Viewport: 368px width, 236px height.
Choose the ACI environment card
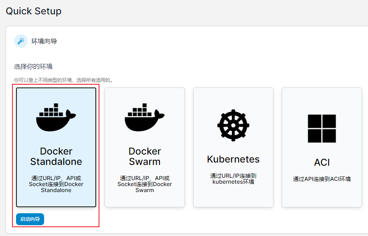coord(322,147)
